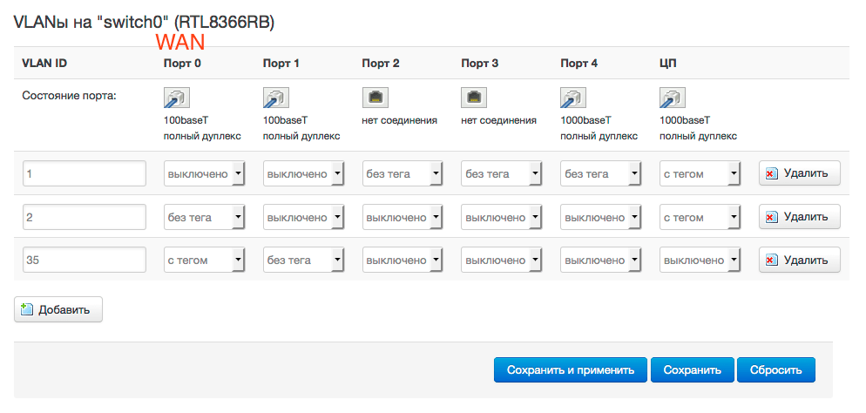The width and height of the screenshot is (866, 413).
Task: Click the VLAN ID column header
Action: pos(44,63)
